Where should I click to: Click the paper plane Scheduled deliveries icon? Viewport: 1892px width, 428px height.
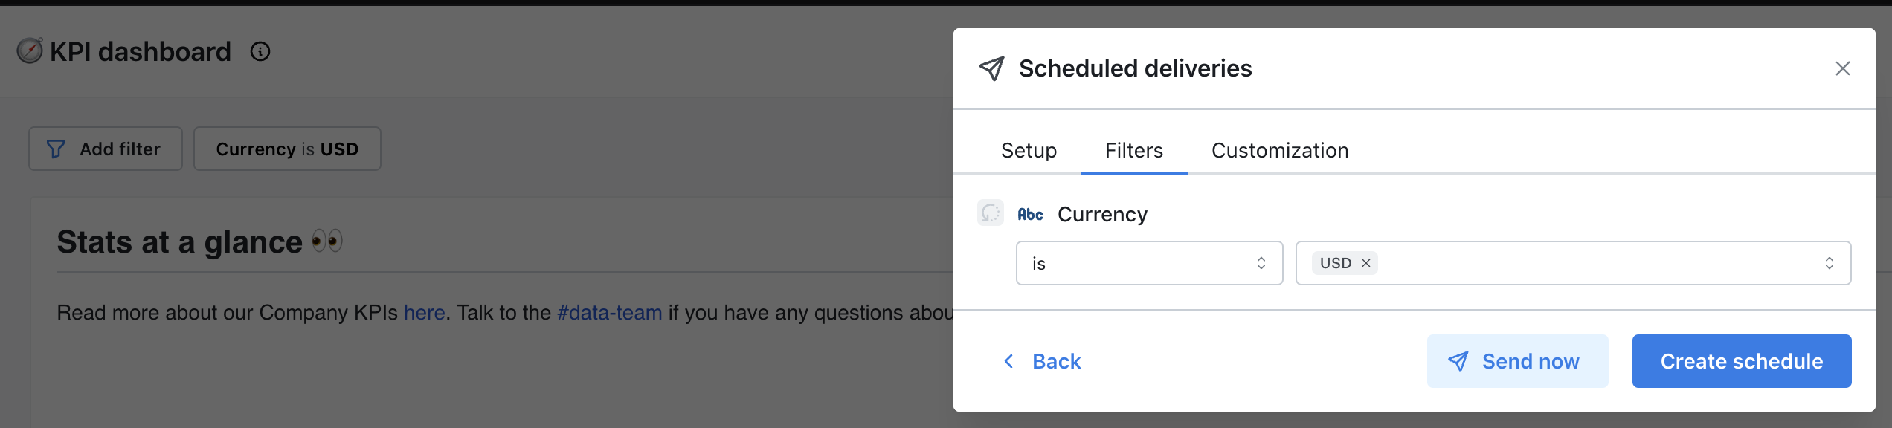point(992,68)
